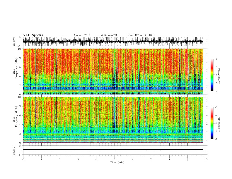This screenshot has width=232, height=179.
Task: Click time axis tick label "0"
Action: click(x=23, y=159)
